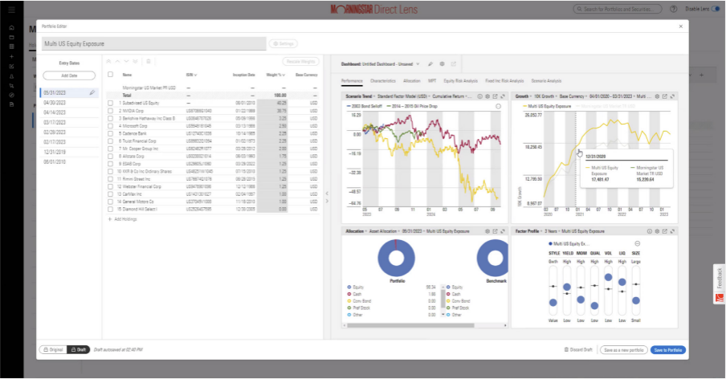Switch to the Characteristics tab

(x=383, y=81)
